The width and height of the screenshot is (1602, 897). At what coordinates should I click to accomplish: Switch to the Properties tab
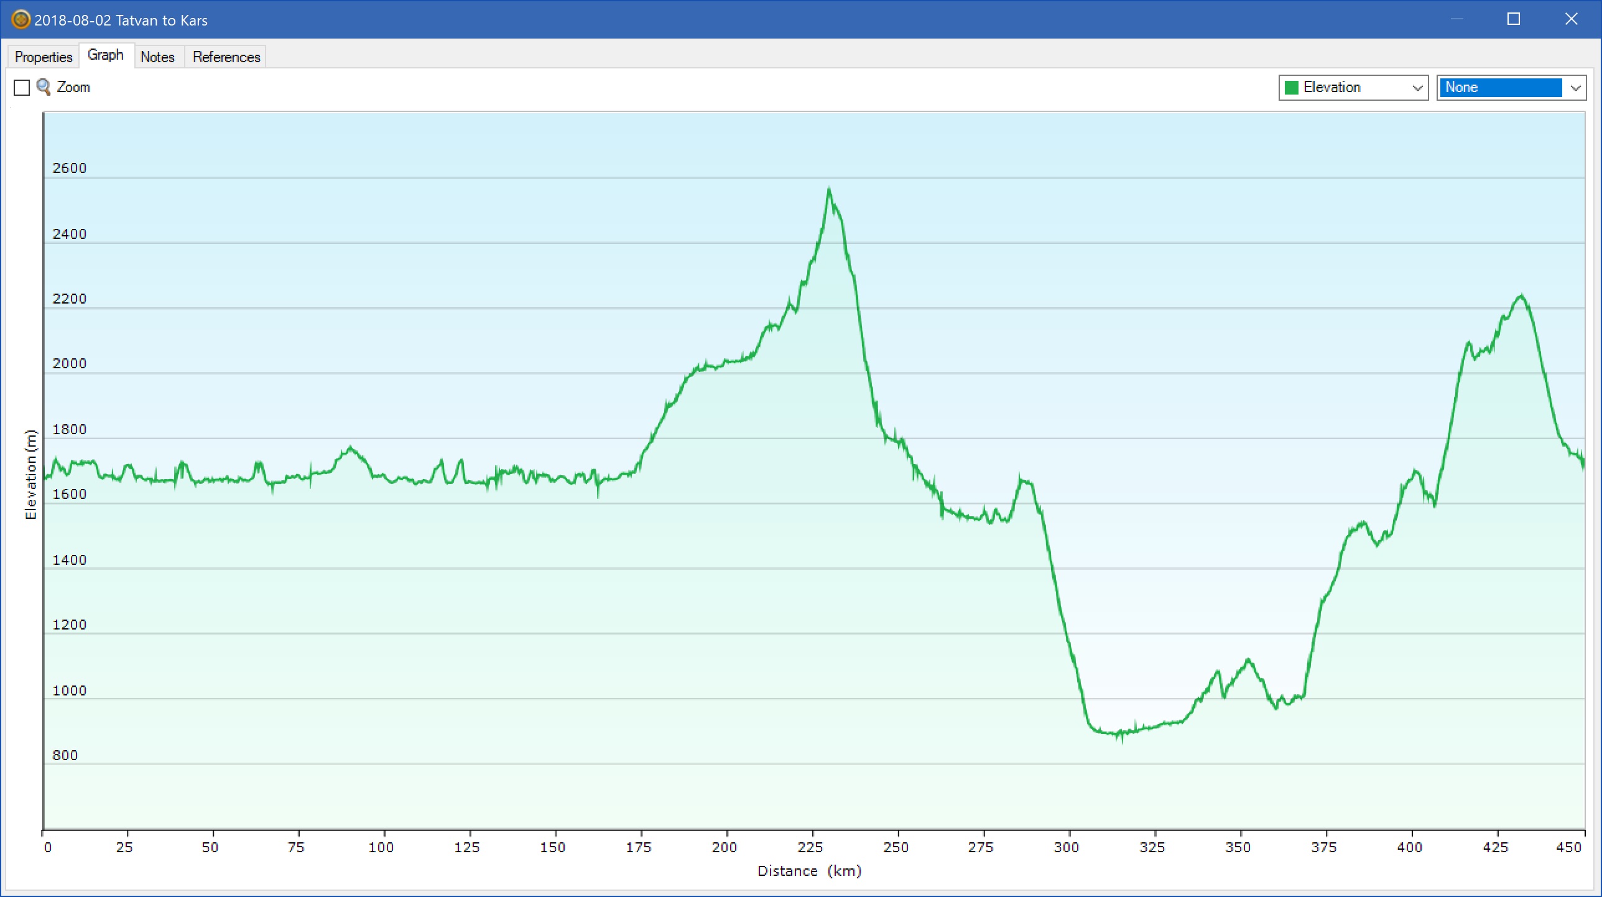tap(44, 57)
